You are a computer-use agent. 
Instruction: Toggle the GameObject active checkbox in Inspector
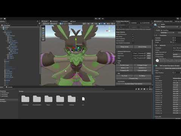click(x=160, y=24)
